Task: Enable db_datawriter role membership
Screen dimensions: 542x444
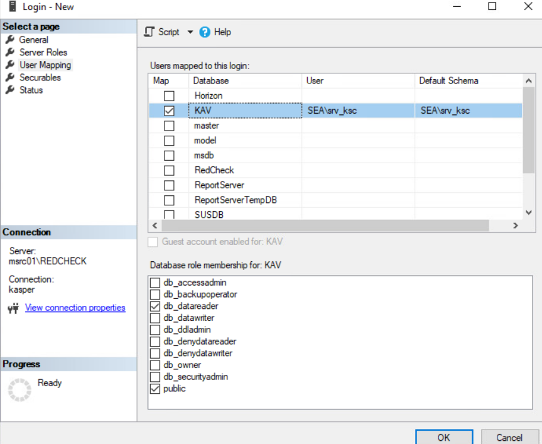Action: [154, 318]
